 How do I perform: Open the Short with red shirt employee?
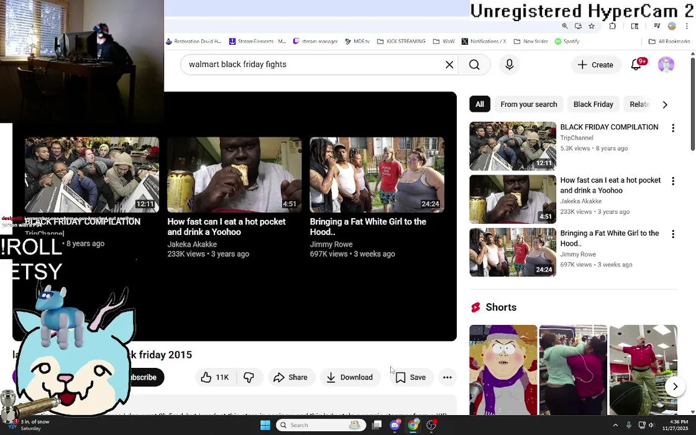coord(643,370)
